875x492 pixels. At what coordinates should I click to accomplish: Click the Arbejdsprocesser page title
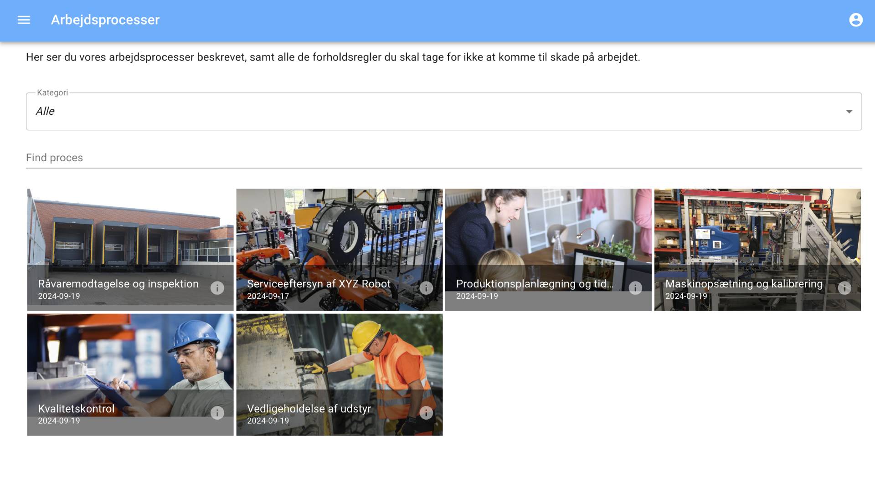(105, 20)
